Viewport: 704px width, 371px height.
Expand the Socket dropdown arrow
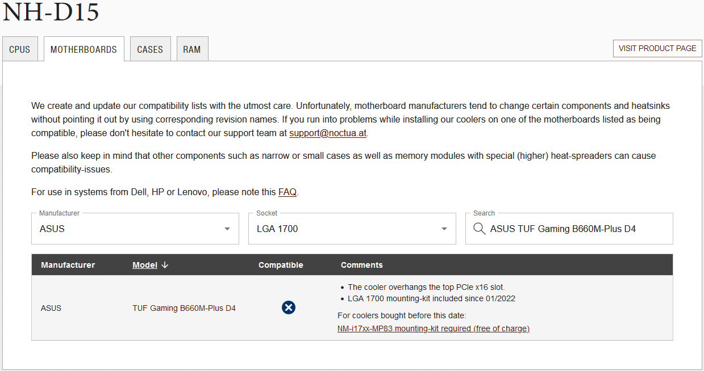tap(444, 229)
